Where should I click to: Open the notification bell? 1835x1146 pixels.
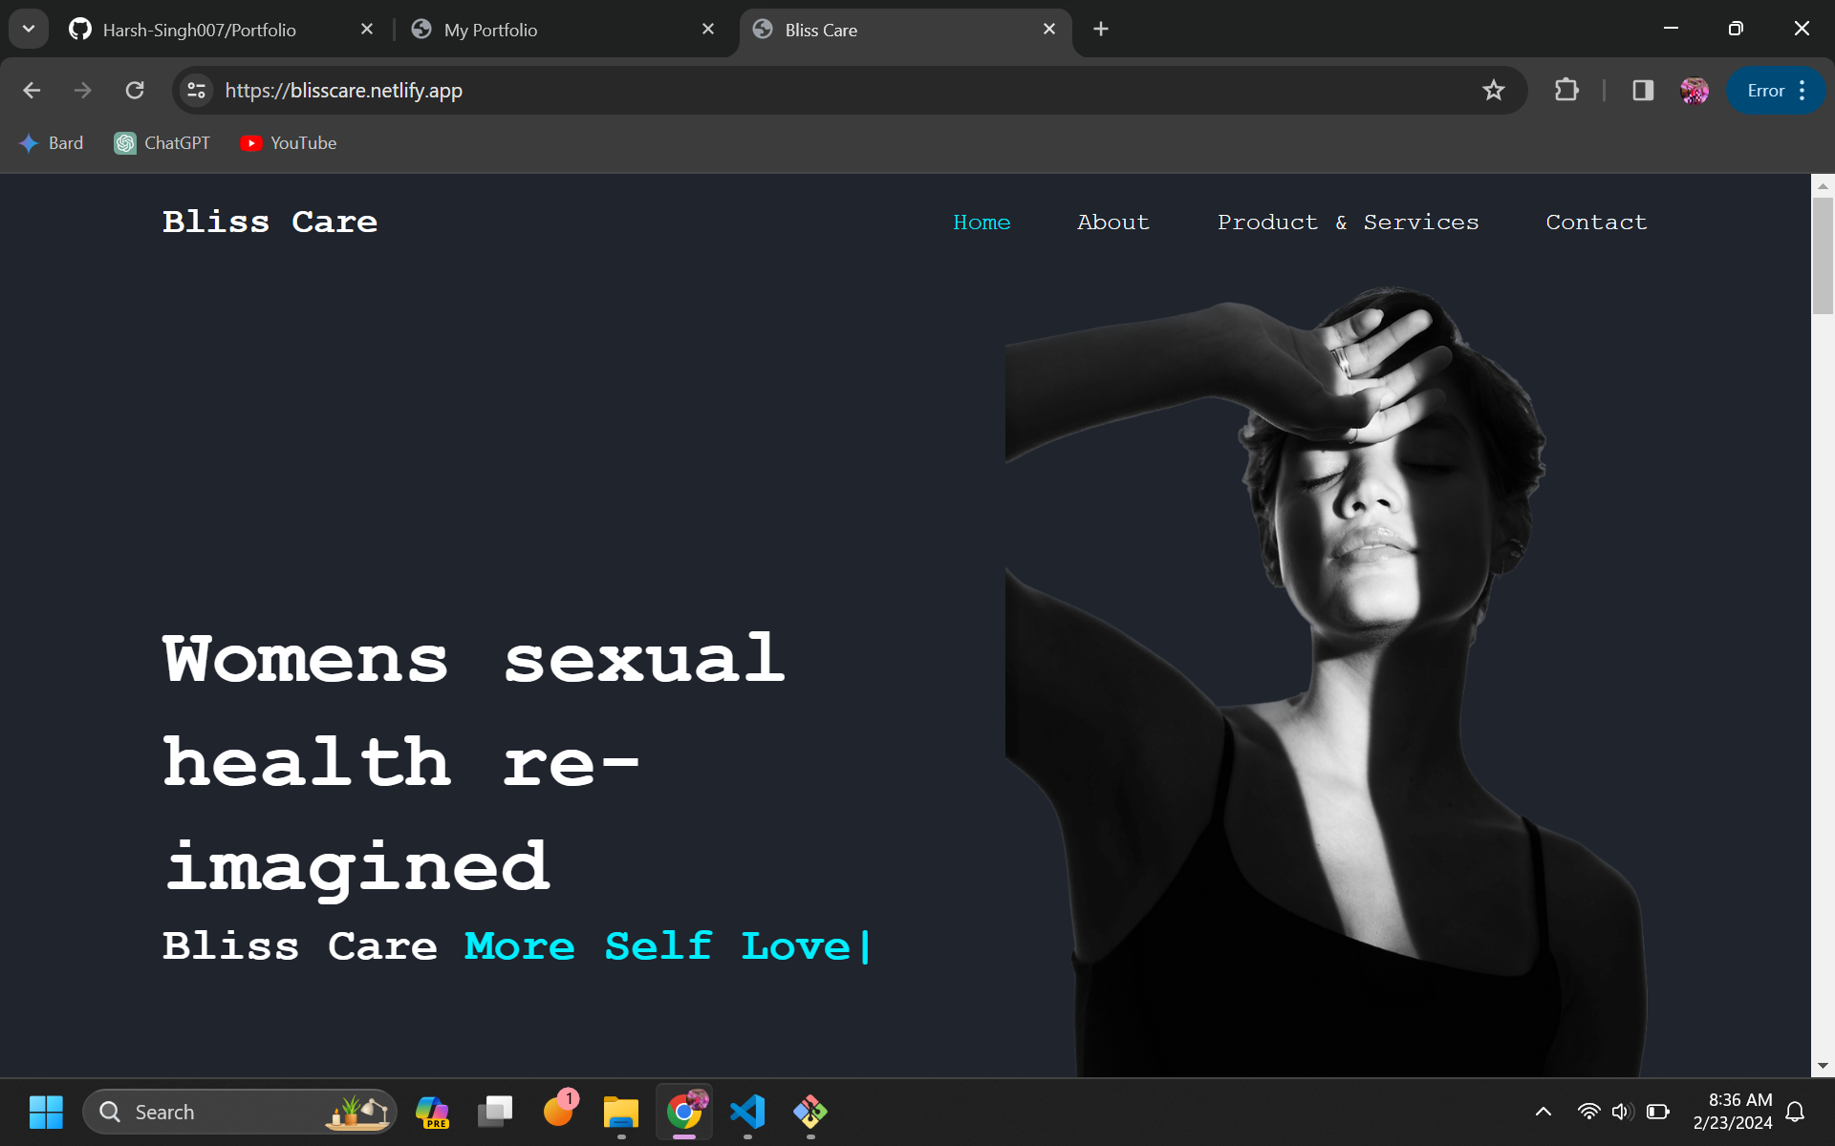tap(1795, 1112)
